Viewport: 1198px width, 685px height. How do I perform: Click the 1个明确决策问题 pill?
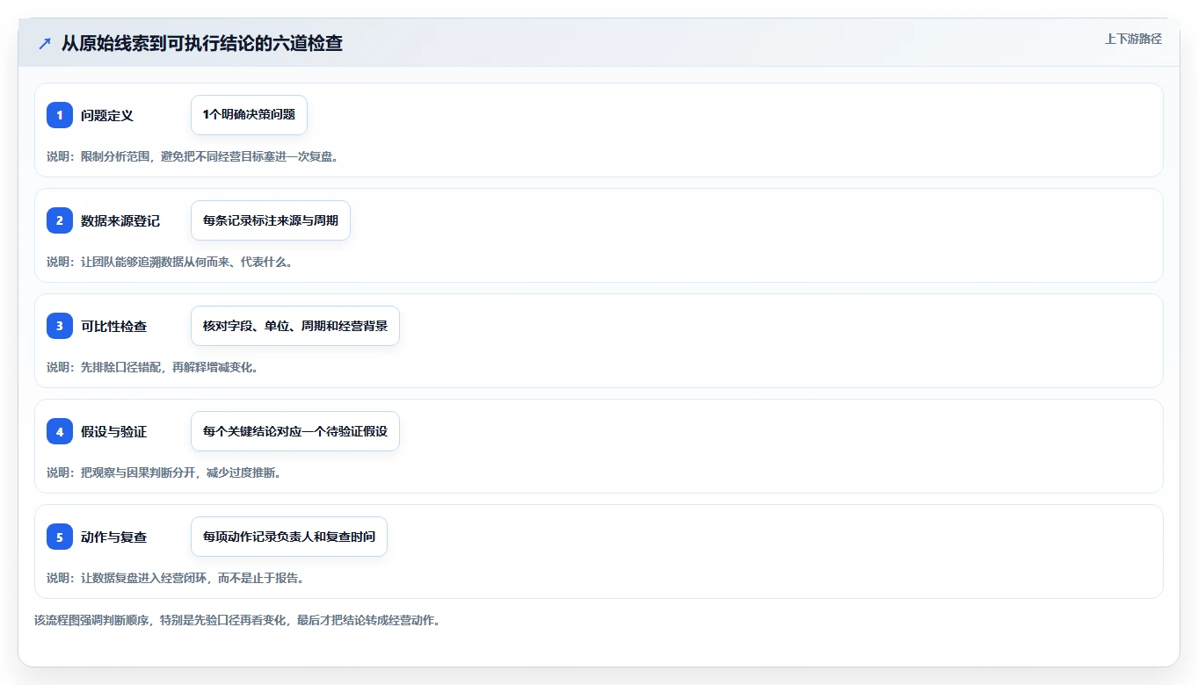(x=249, y=115)
